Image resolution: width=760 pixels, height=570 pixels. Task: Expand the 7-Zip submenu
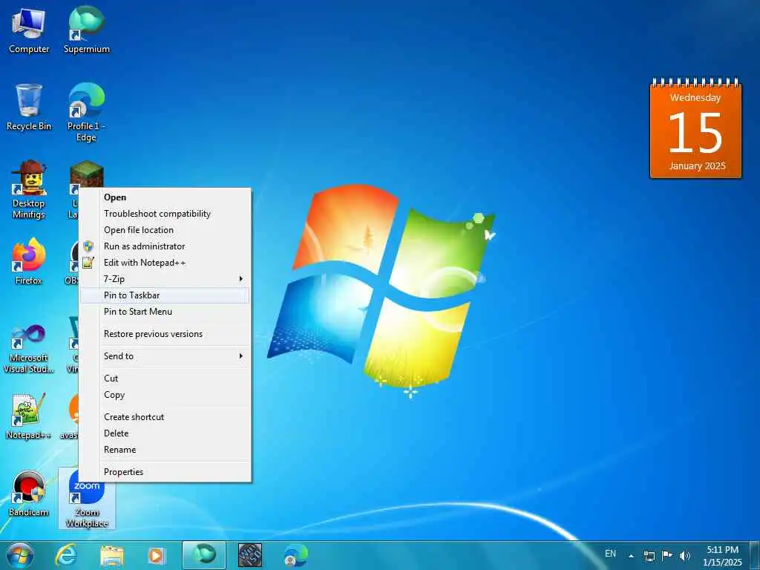point(165,279)
